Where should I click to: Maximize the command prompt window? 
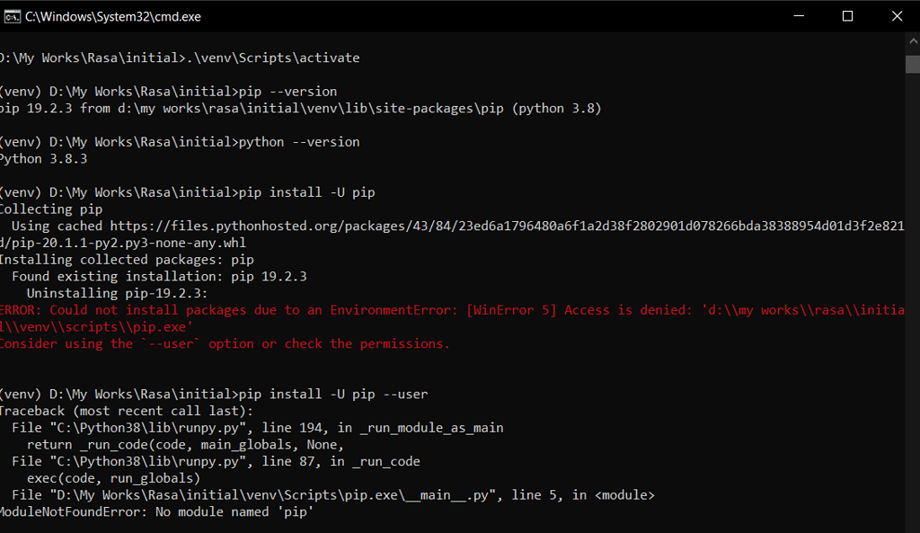[x=847, y=16]
